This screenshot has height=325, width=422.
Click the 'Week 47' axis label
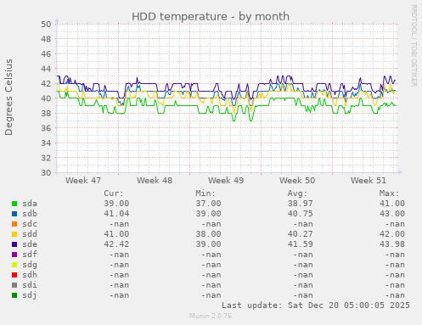tap(83, 181)
